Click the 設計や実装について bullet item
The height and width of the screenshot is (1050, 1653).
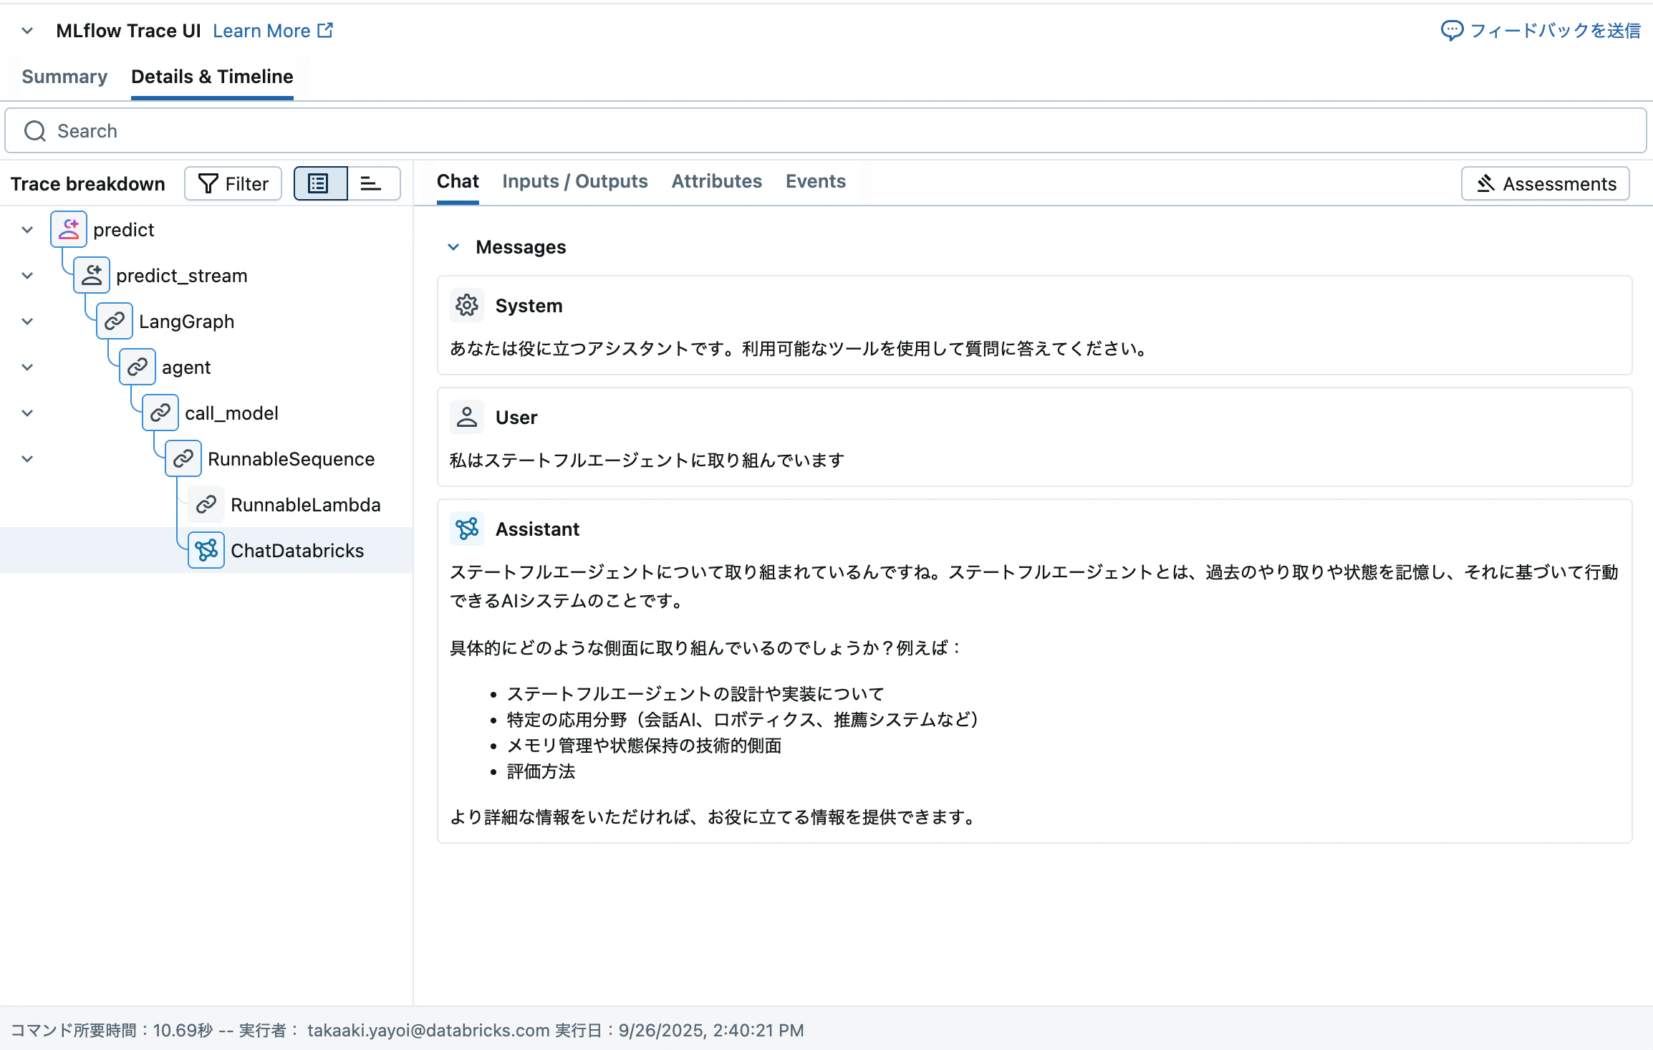[695, 694]
